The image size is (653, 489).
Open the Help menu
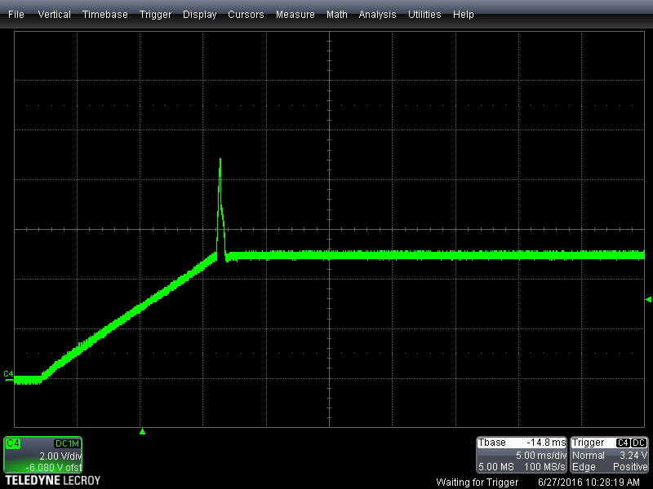(464, 15)
